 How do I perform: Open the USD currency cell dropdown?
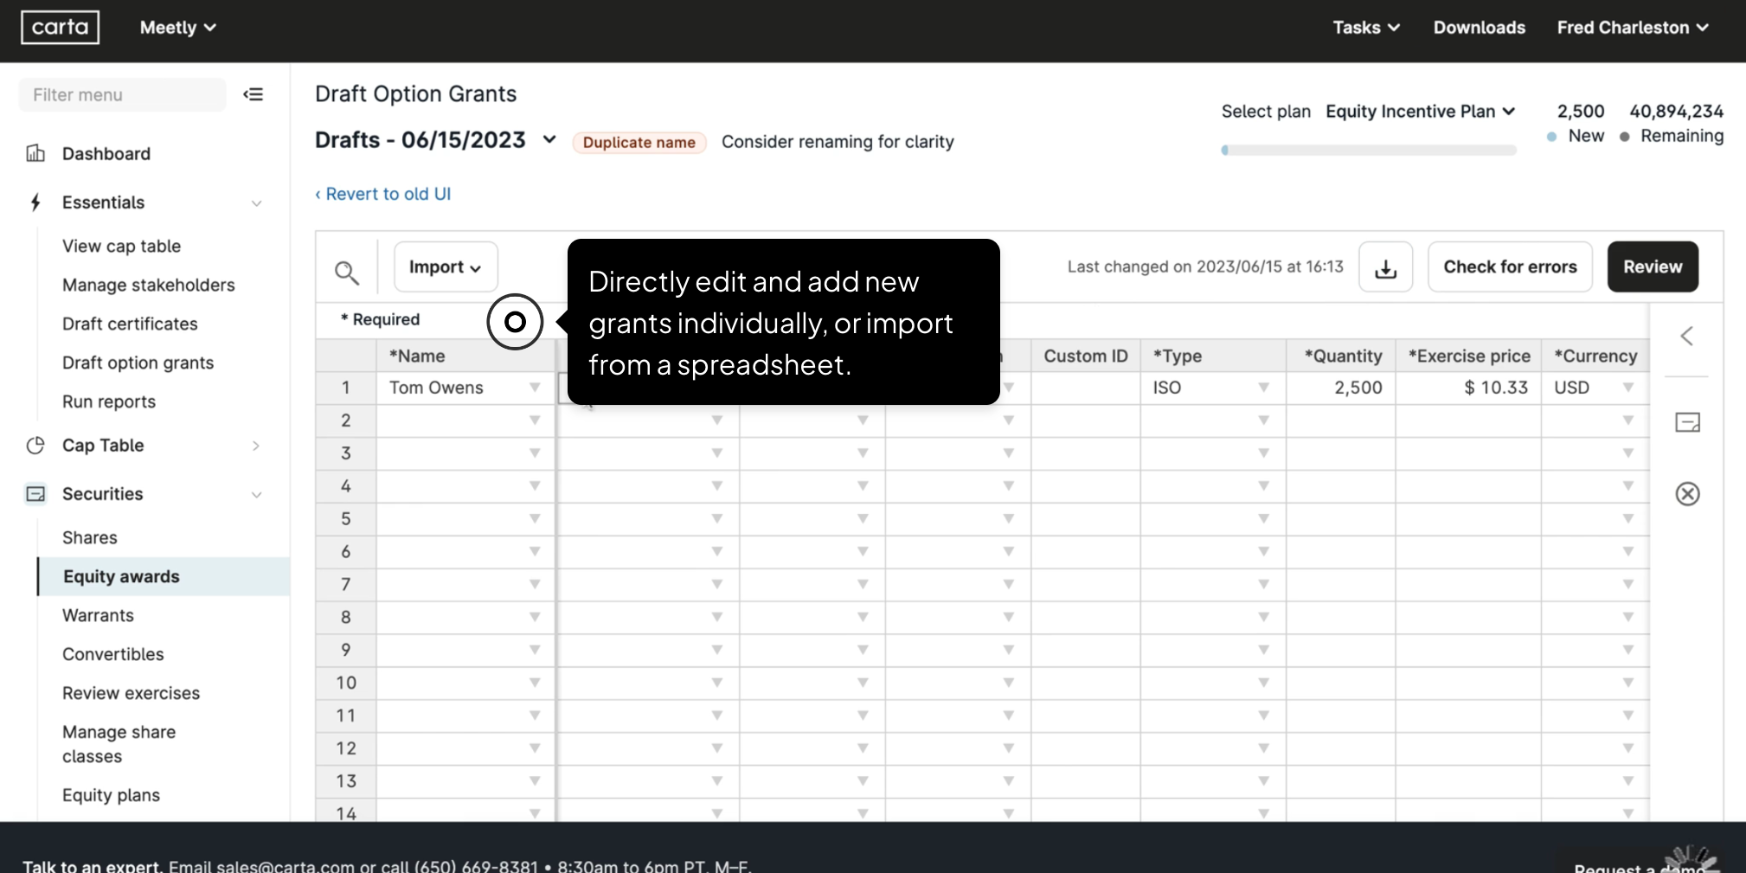[x=1628, y=388]
